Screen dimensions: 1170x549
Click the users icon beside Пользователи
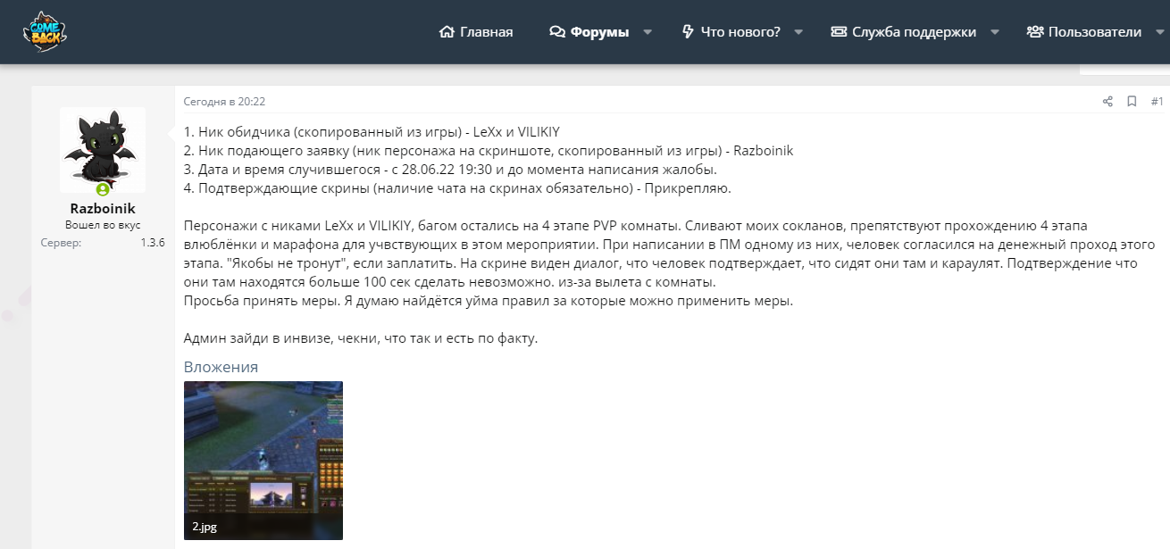1035,32
